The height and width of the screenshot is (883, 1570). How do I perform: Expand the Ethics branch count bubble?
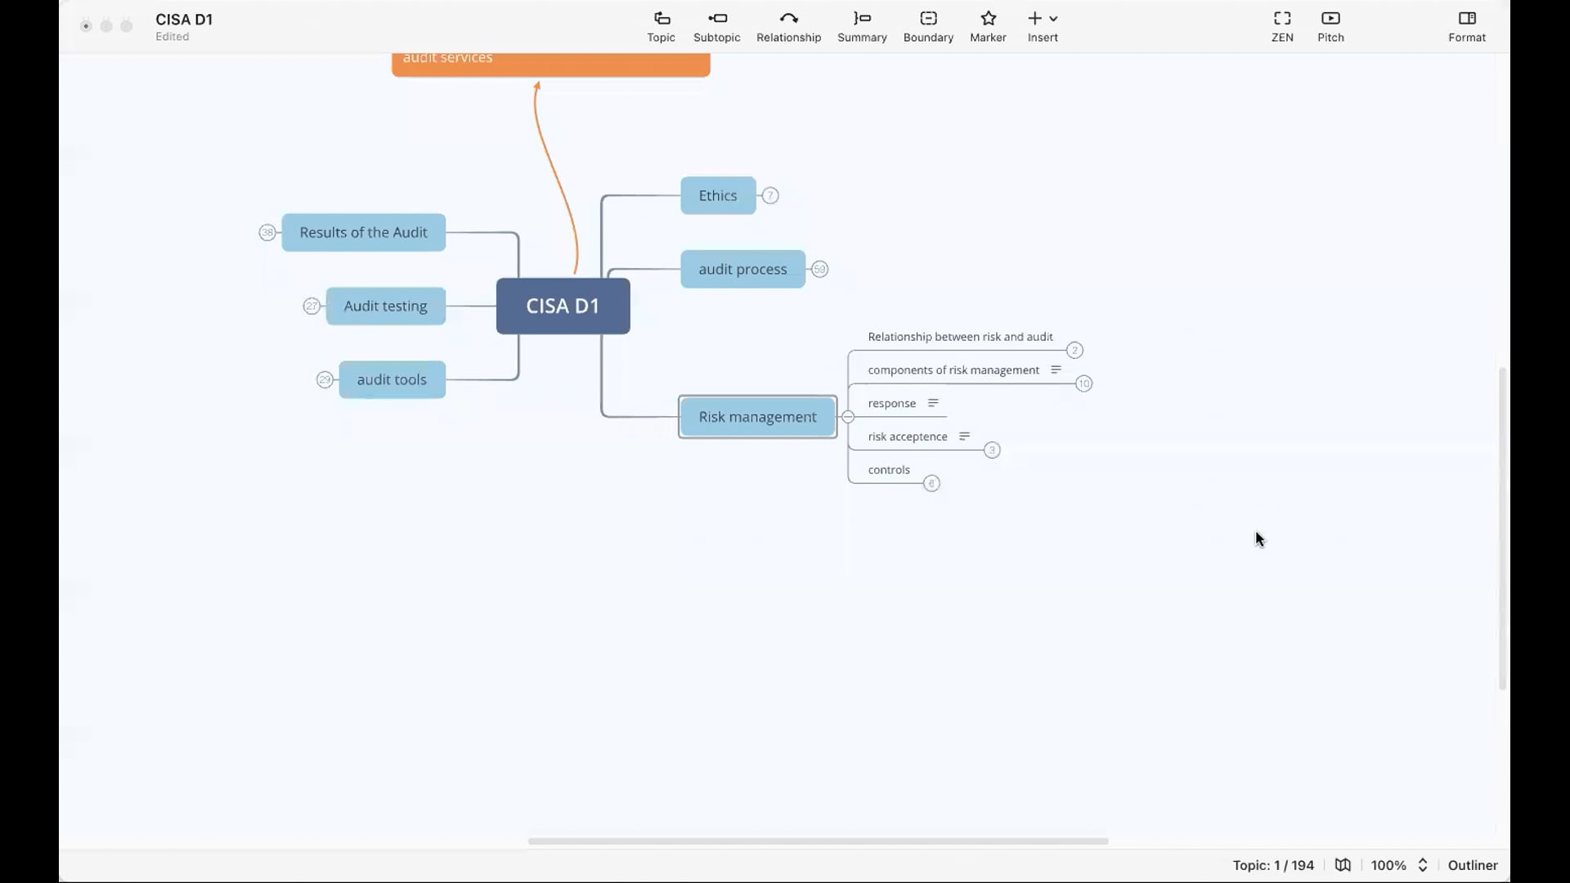point(770,195)
